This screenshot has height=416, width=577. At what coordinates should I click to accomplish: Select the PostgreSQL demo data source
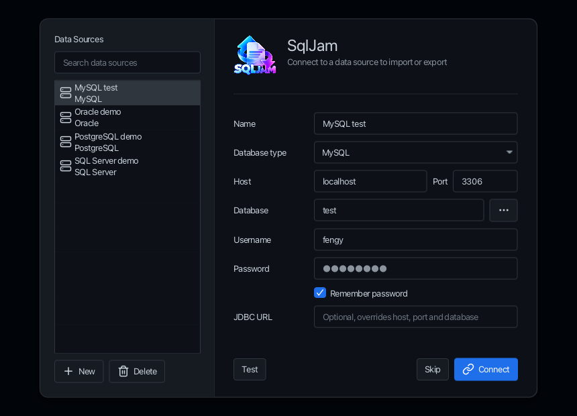[x=127, y=142]
